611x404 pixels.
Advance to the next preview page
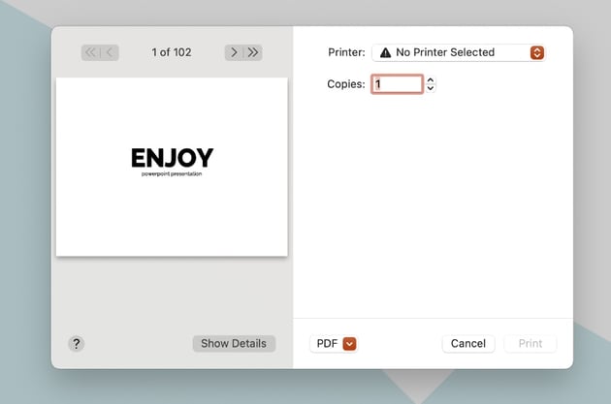coord(234,52)
